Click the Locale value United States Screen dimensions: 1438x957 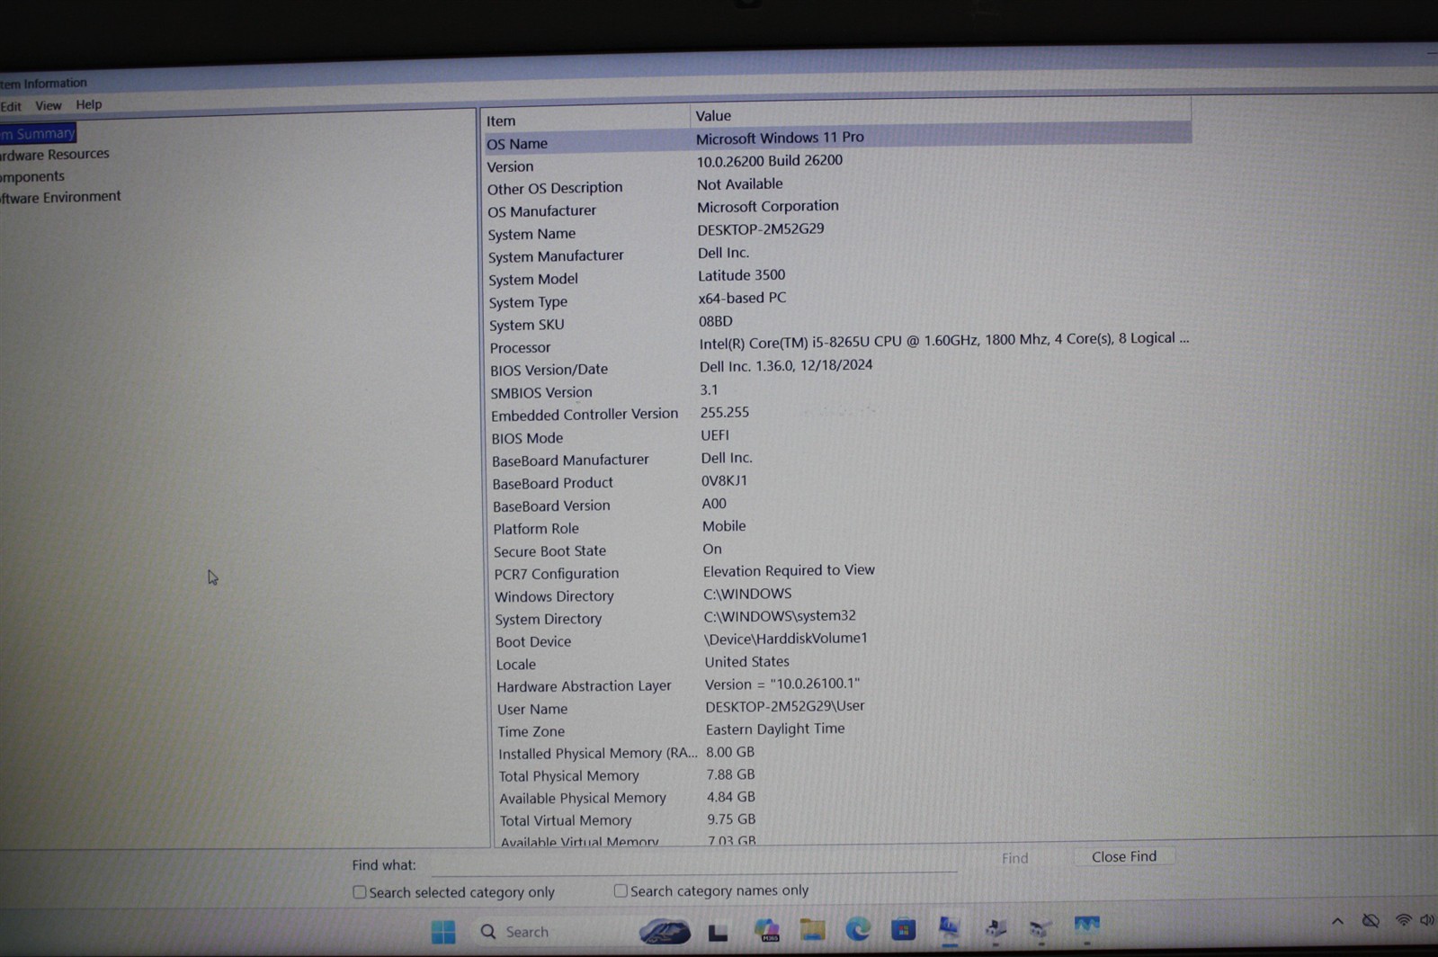click(747, 661)
